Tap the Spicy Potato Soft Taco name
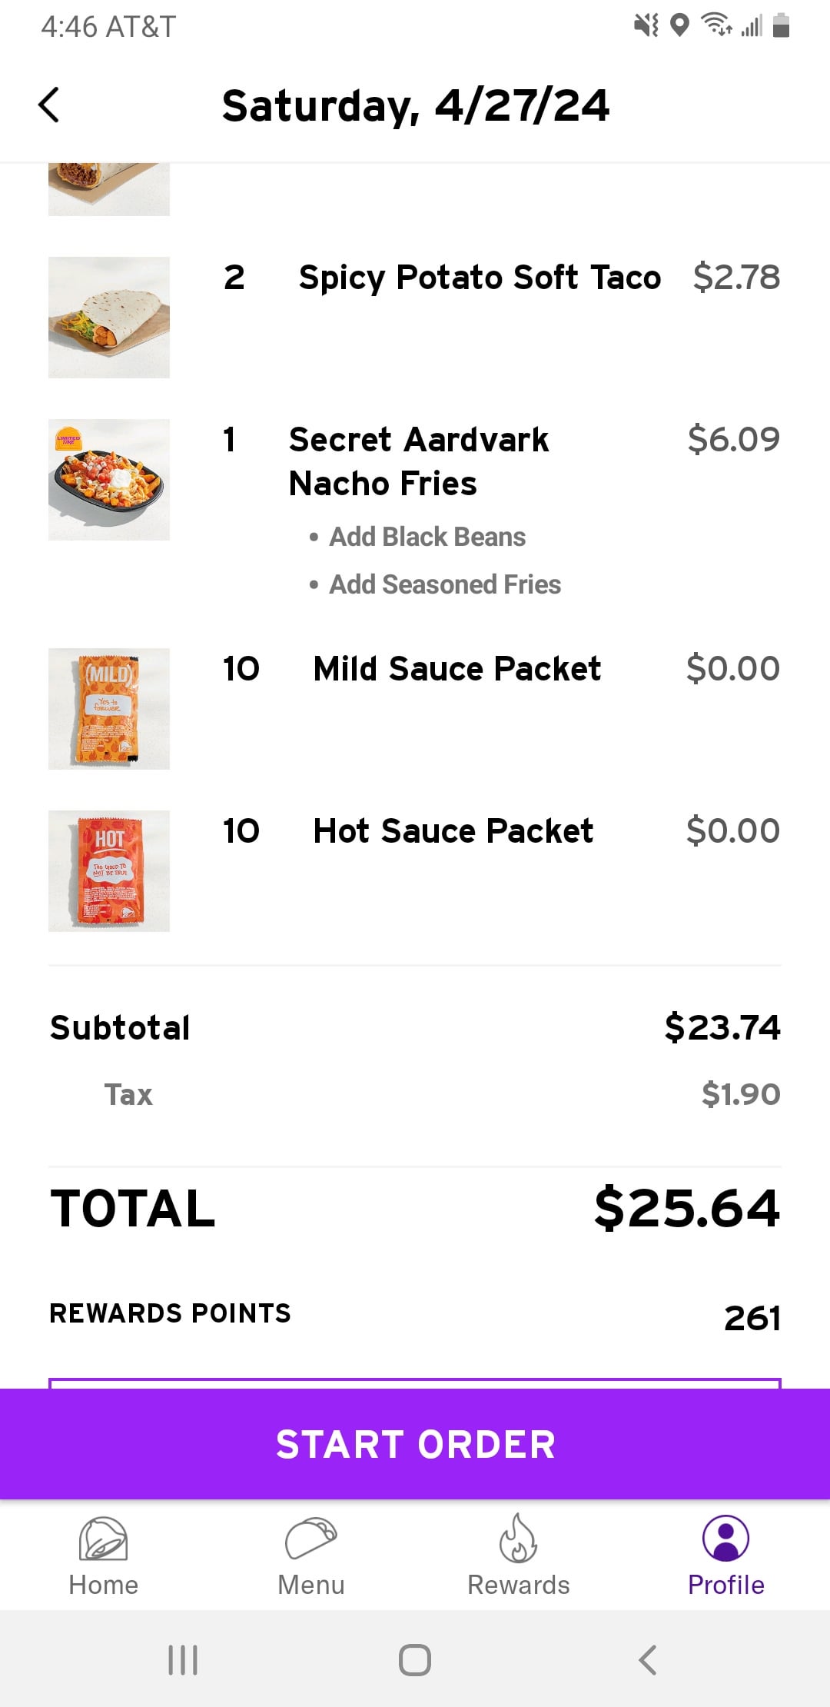Screen dimensions: 830x1707 click(480, 278)
